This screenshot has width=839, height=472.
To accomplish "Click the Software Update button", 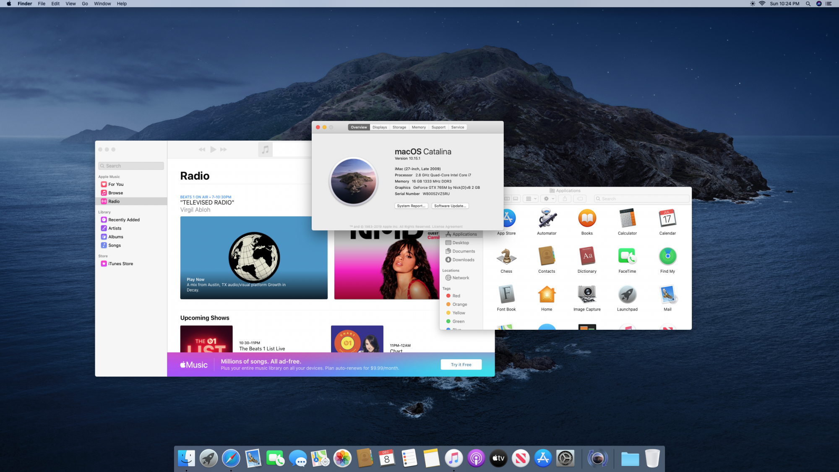I will pyautogui.click(x=450, y=206).
